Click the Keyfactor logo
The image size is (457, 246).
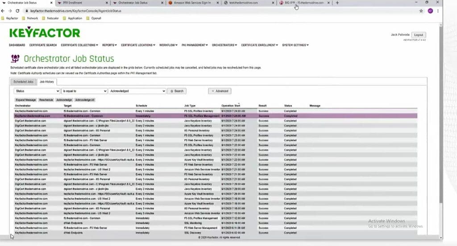[x=45, y=33]
